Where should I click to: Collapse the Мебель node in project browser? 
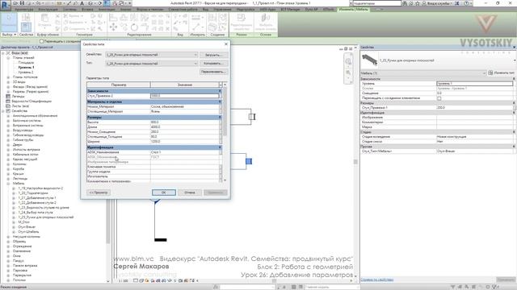coord(8,184)
